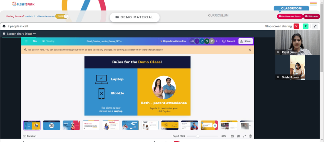Open the Duration panel
The image size is (324, 142).
click(29, 136)
